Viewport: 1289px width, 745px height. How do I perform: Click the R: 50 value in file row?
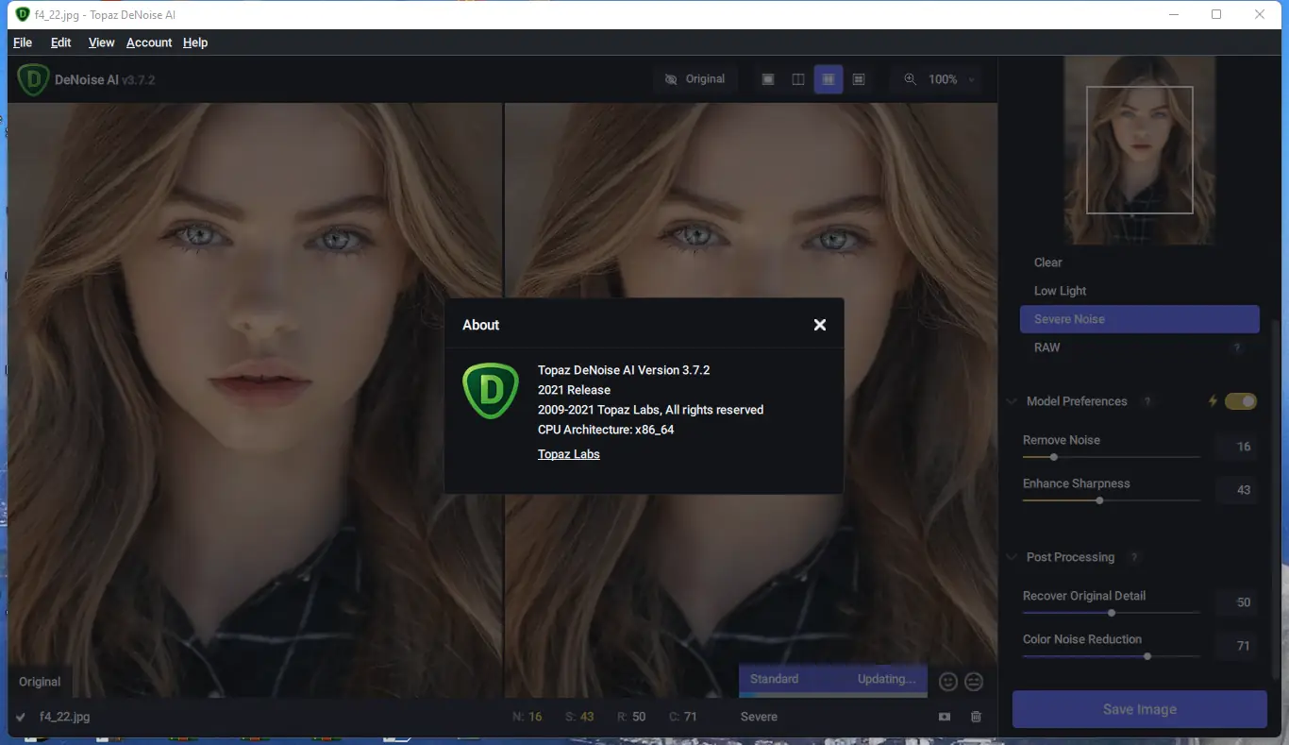(631, 717)
